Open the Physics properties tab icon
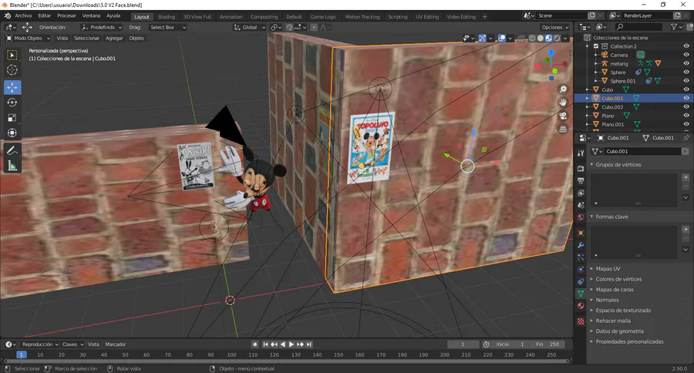Image resolution: width=694 pixels, height=373 pixels. [x=581, y=269]
